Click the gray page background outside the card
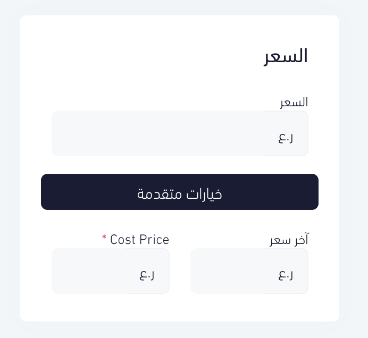The height and width of the screenshot is (338, 368). click(x=10, y=169)
